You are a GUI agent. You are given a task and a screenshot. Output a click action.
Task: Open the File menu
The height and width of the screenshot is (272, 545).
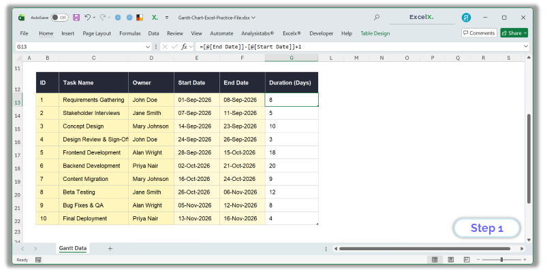24,33
